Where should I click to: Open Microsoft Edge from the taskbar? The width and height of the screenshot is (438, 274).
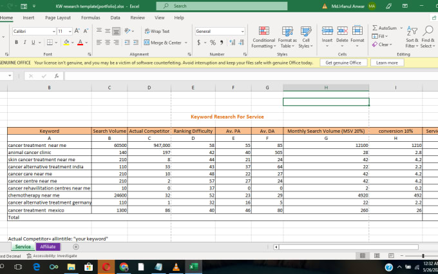tap(37, 267)
